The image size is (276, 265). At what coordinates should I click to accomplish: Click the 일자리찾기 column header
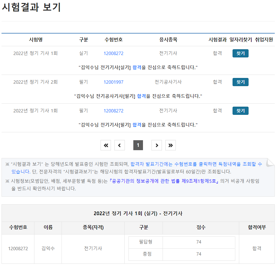240,40
